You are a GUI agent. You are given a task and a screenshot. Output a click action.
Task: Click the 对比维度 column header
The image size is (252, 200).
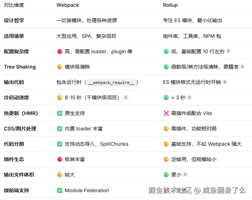point(14,5)
